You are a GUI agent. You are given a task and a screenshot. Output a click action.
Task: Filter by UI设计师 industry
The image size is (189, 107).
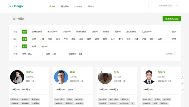pyautogui.click(x=67, y=32)
